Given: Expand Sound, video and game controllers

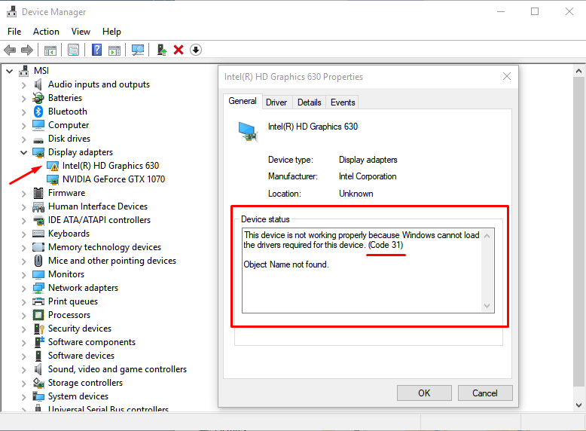Looking at the screenshot, I should click(24, 369).
